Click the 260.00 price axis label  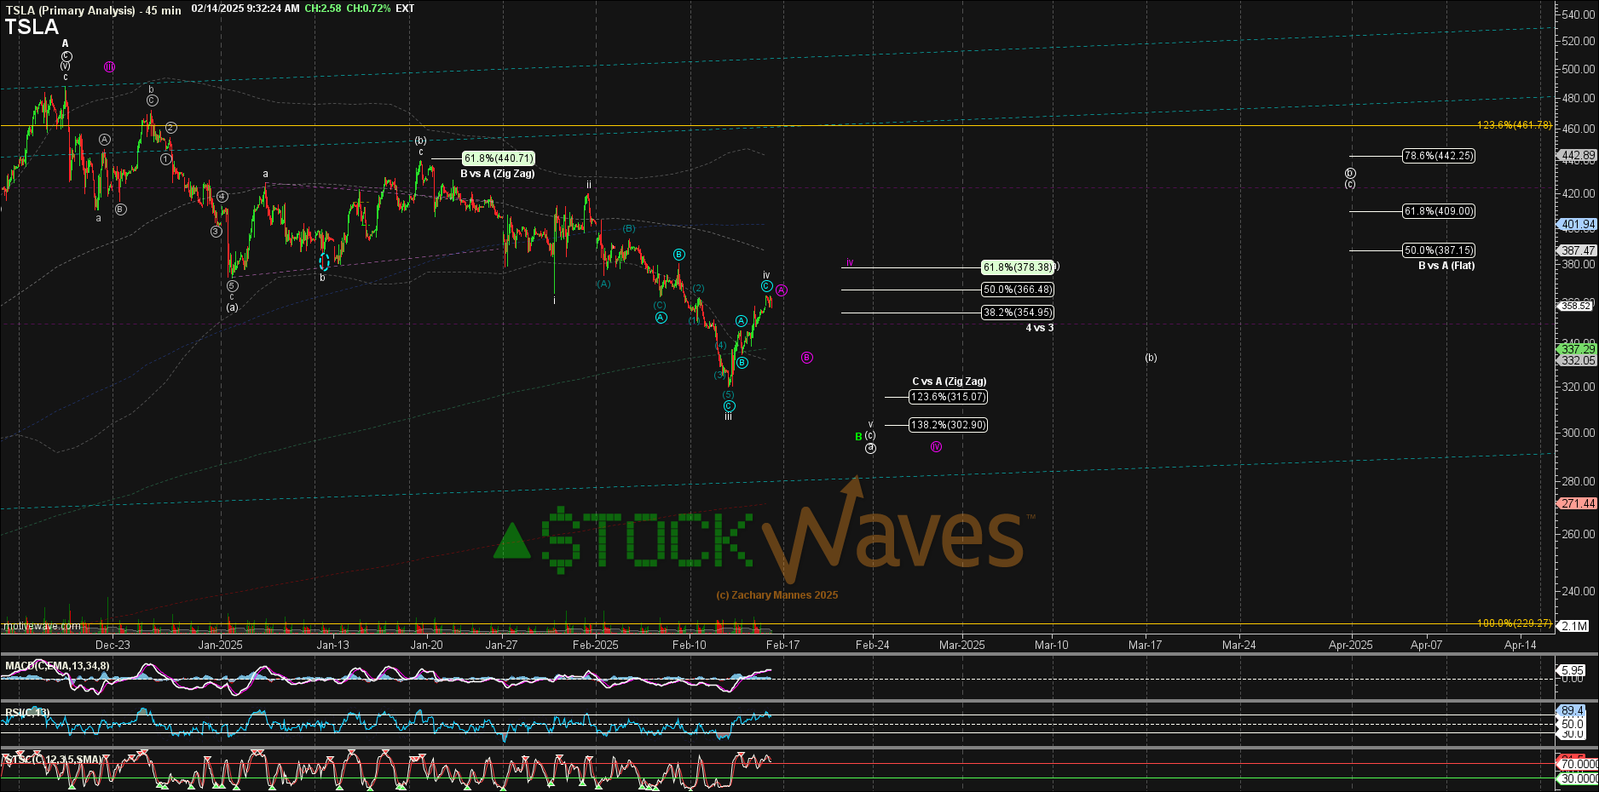(1579, 534)
